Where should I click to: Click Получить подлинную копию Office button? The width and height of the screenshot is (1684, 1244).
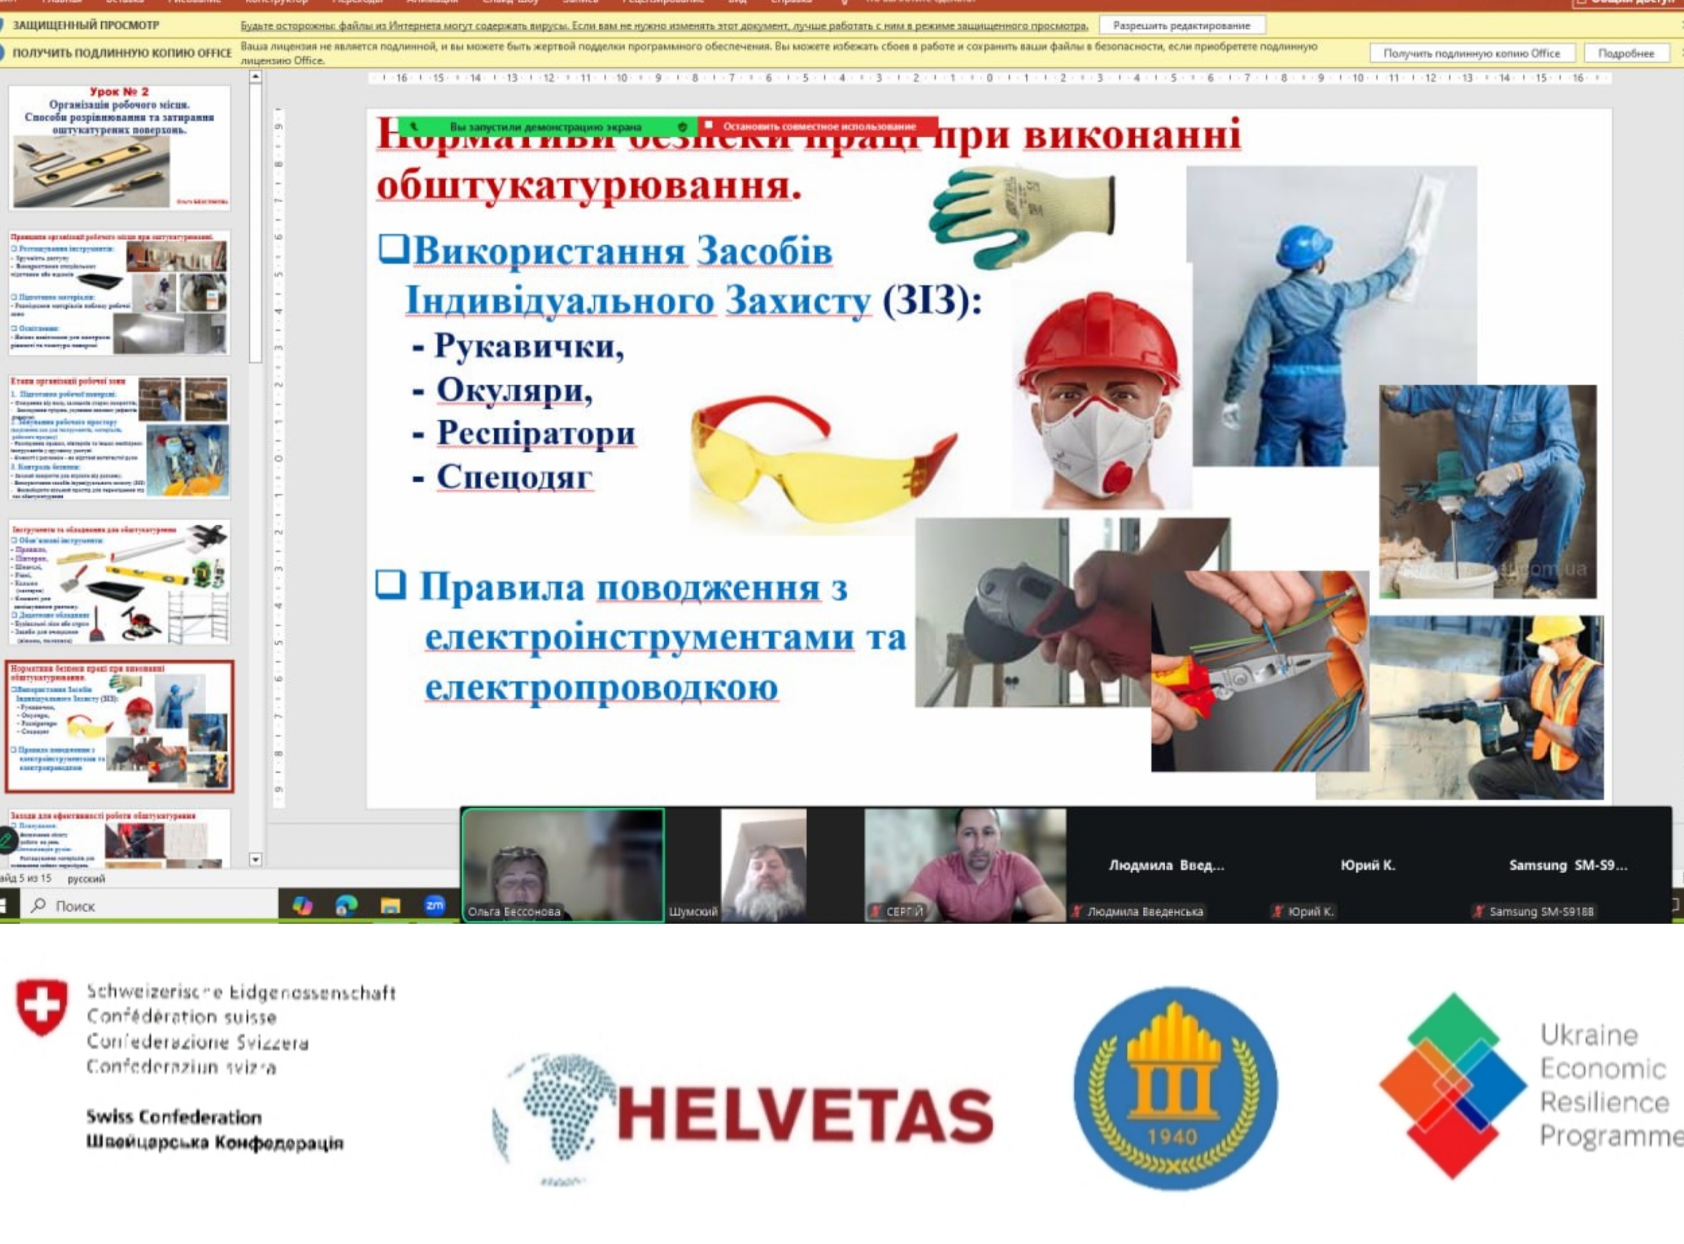(1471, 54)
